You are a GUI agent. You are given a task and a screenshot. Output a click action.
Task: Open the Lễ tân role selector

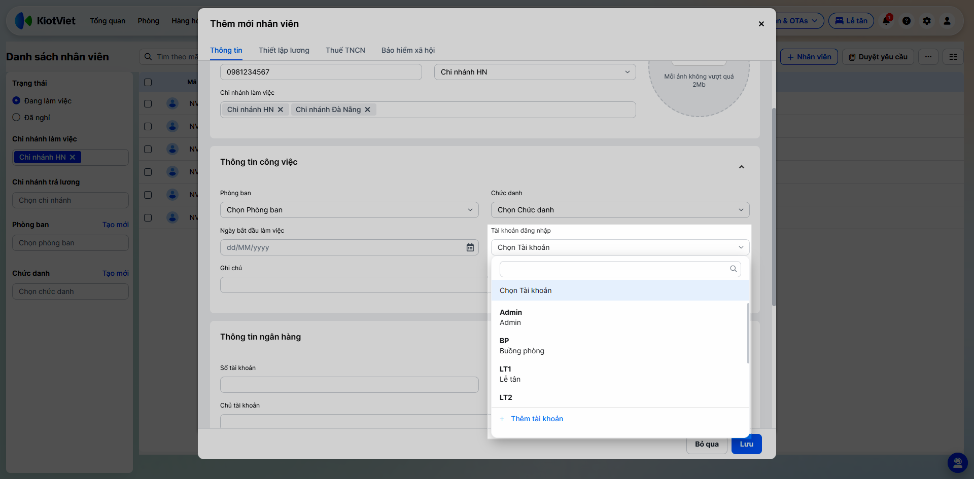pyautogui.click(x=851, y=21)
